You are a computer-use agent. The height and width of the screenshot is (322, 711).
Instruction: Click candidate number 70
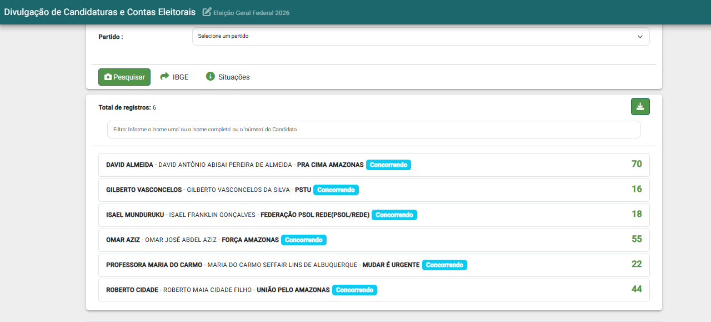point(637,164)
